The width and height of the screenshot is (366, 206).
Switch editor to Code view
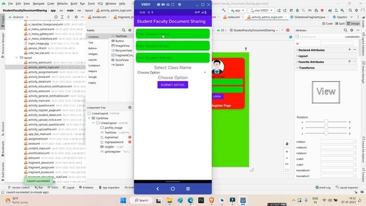[x=328, y=23]
